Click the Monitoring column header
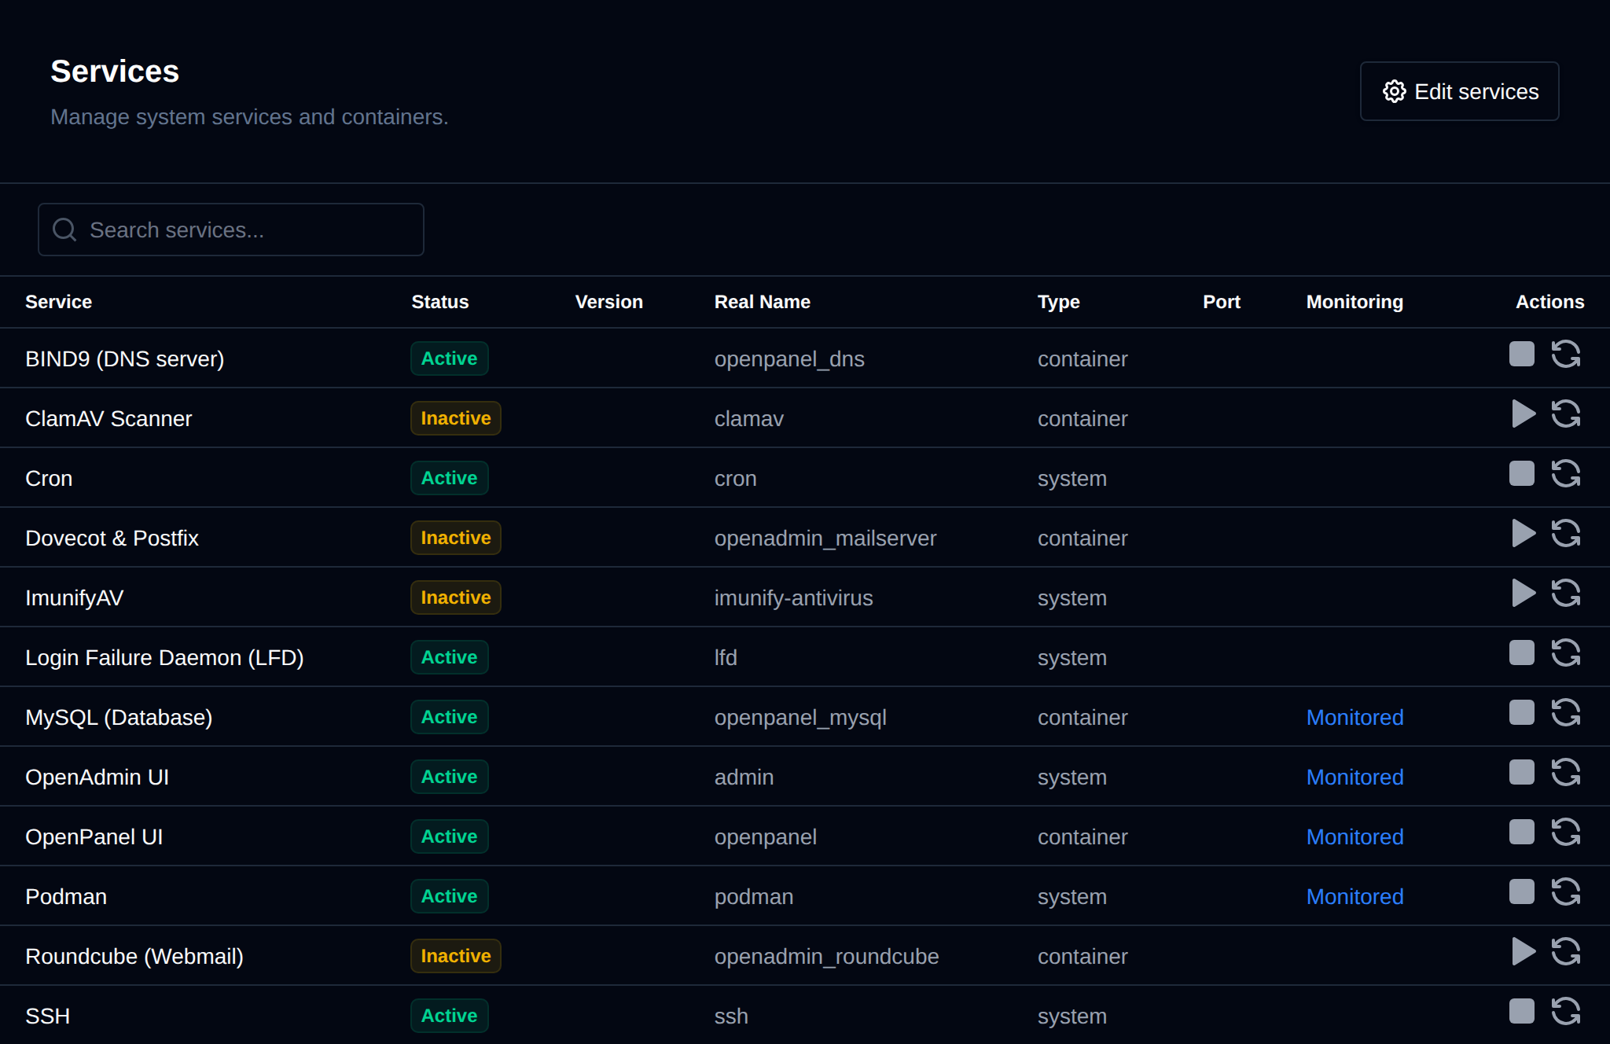Image resolution: width=1610 pixels, height=1044 pixels. pyautogui.click(x=1355, y=302)
